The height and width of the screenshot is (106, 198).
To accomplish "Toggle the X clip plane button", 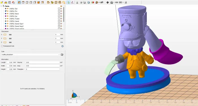I will 5,34.
